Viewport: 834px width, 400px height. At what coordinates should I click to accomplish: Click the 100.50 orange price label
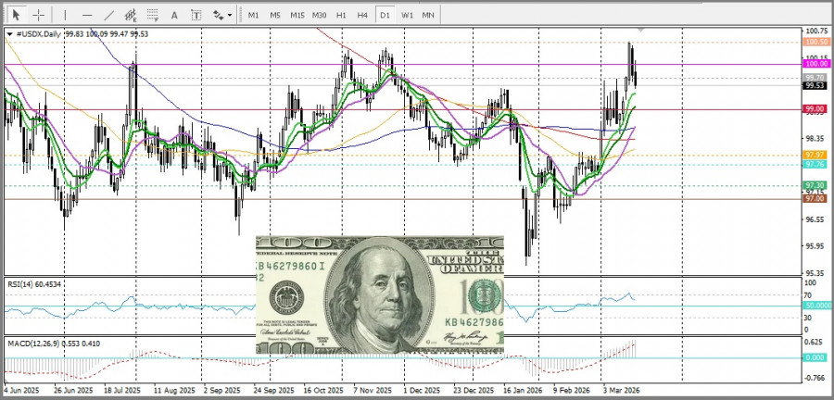click(x=815, y=42)
